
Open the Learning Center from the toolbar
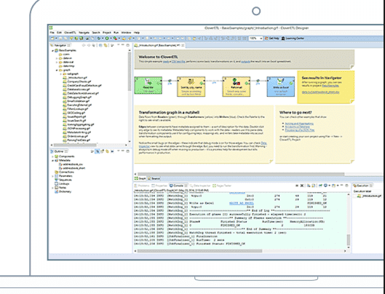pyautogui.click(x=293, y=39)
